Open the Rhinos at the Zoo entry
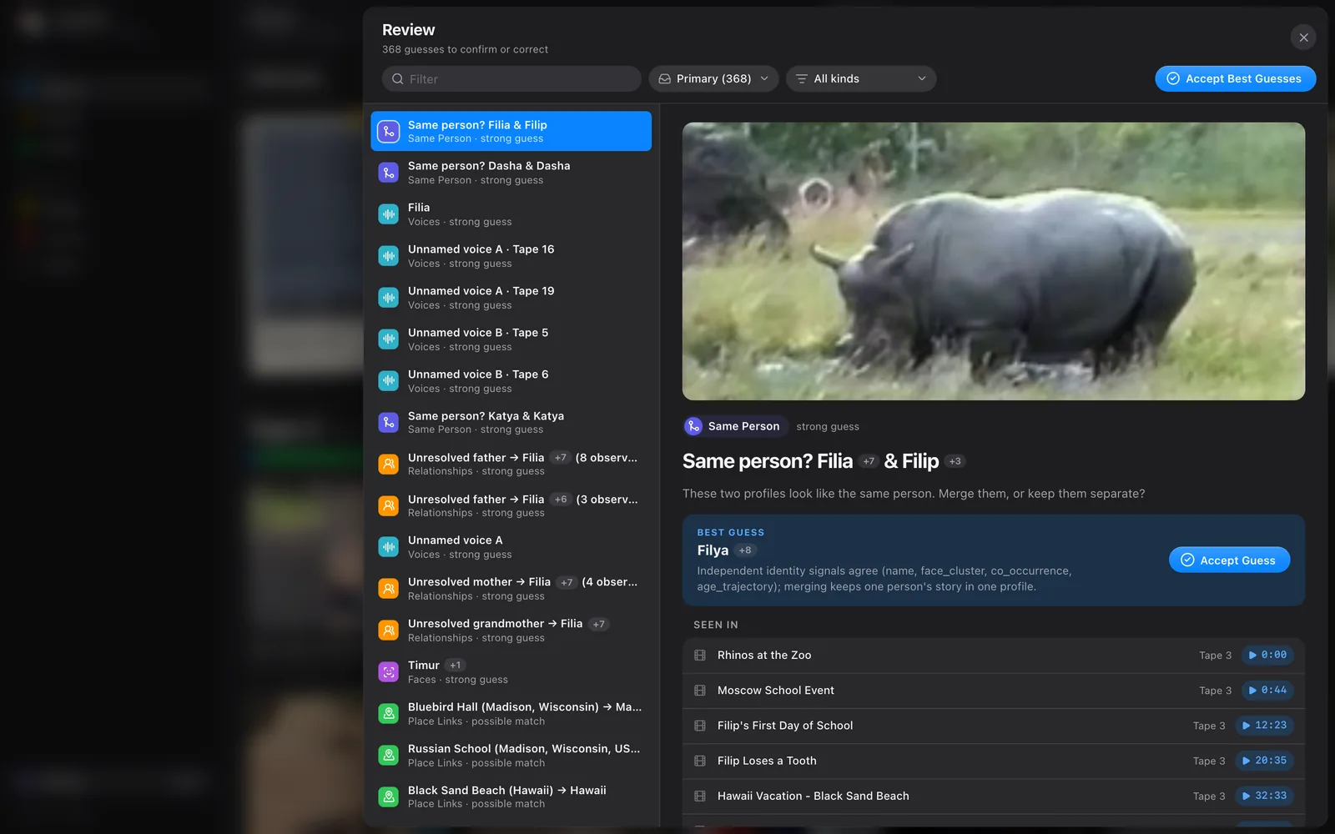The image size is (1335, 834). tap(994, 656)
